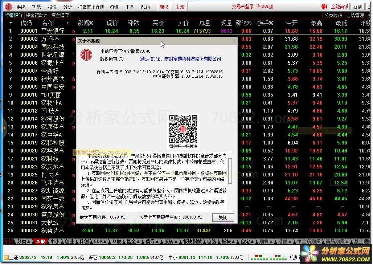Select the 中金所期货 bottom tab

coord(309,241)
